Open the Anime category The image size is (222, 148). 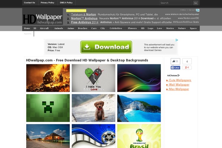(71, 28)
